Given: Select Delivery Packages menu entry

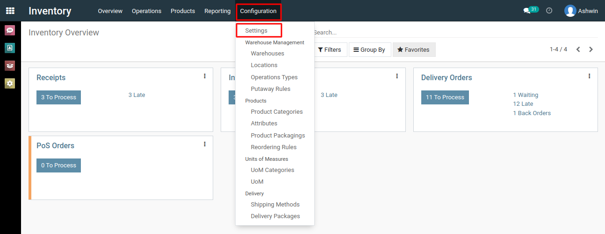Looking at the screenshot, I should (275, 216).
